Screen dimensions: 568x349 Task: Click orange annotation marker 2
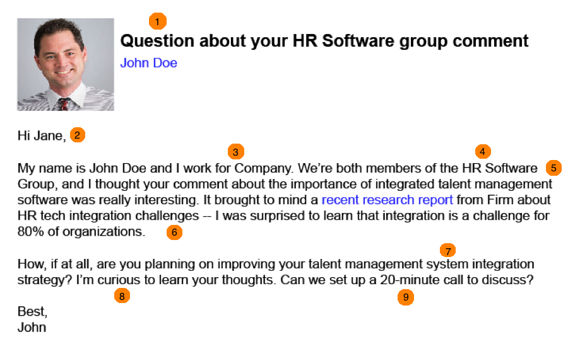coord(77,135)
